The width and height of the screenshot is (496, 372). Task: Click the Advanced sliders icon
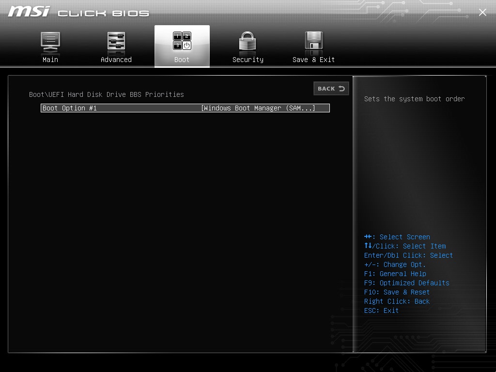tap(116, 42)
